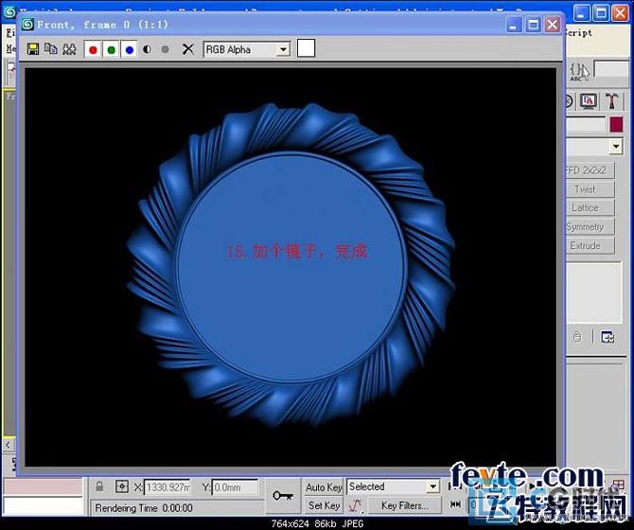Image resolution: width=634 pixels, height=530 pixels.
Task: Click the crimson object color swatch
Action: point(616,125)
